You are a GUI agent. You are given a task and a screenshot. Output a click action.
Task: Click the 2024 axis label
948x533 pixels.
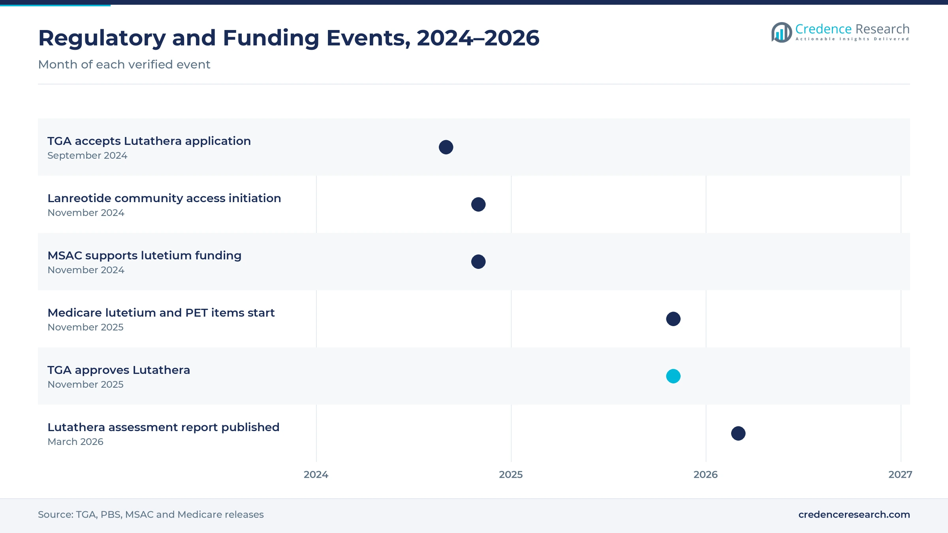click(316, 475)
